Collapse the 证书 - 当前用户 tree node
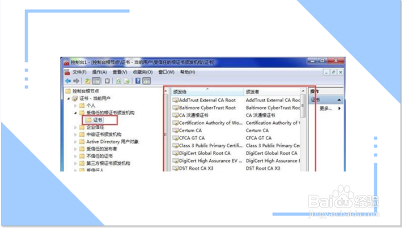This screenshot has width=402, height=228. pyautogui.click(x=68, y=98)
